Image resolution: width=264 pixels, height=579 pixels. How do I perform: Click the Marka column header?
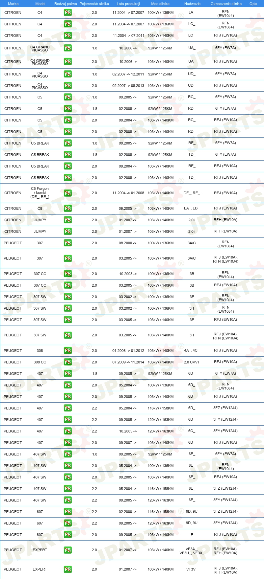point(13,4)
